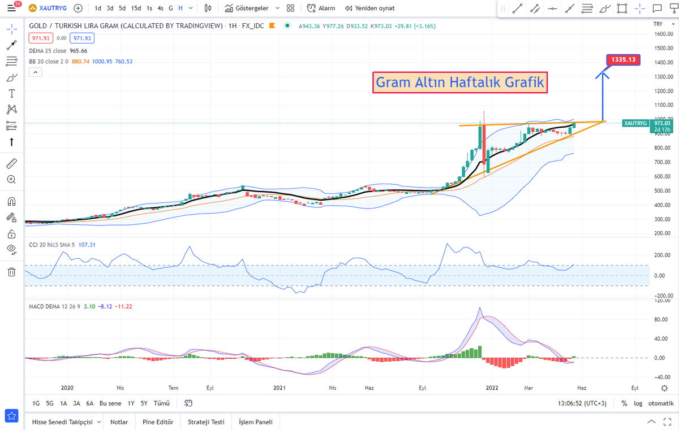Select the 1d timeframe
679x430 pixels.
(x=98, y=8)
